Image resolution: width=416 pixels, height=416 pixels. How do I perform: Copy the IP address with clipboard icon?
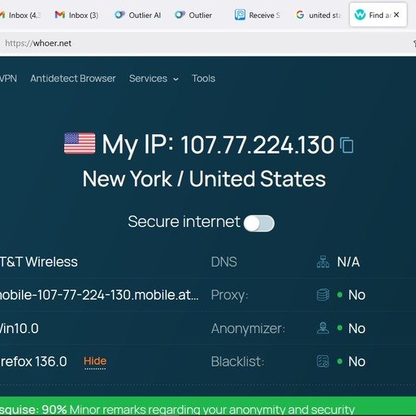pos(347,145)
